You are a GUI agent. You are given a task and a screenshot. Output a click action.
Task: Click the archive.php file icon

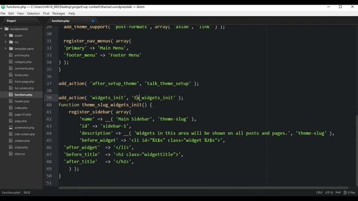(11, 55)
